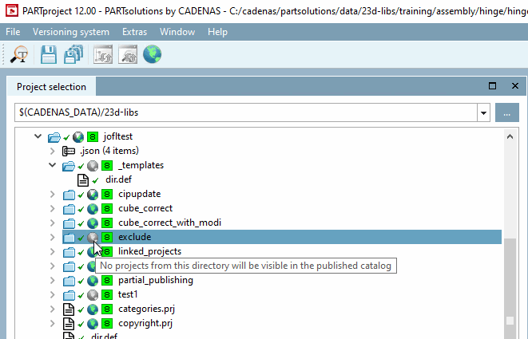This screenshot has height=339, width=528.
Task: Click the Save floppy disk icon
Action: click(x=49, y=54)
